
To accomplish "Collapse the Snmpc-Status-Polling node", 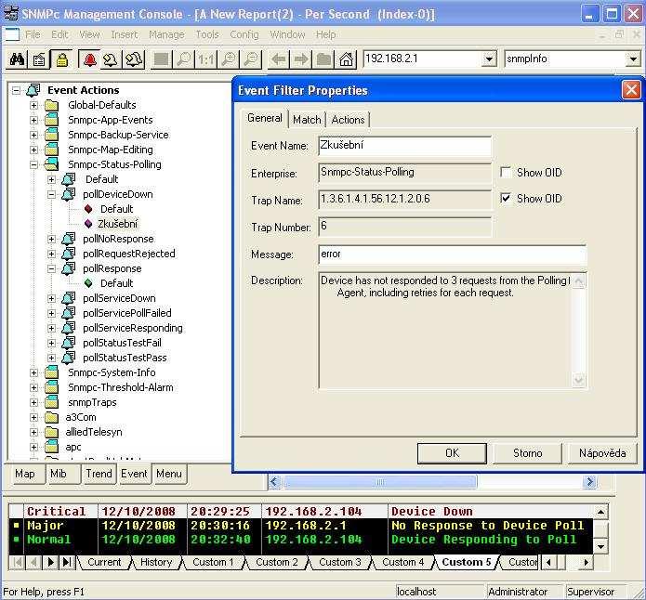I will tap(34, 164).
